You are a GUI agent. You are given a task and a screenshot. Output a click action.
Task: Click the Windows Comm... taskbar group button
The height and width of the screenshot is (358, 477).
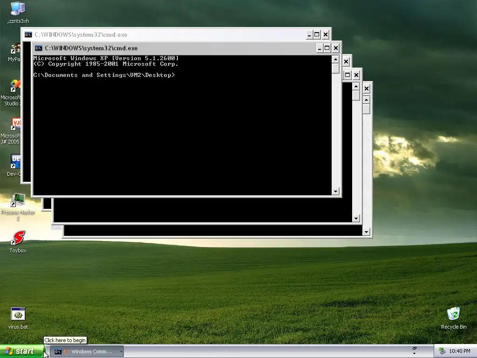[87, 351]
